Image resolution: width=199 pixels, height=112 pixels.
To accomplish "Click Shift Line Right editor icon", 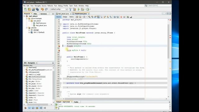I will [x=118, y=17].
